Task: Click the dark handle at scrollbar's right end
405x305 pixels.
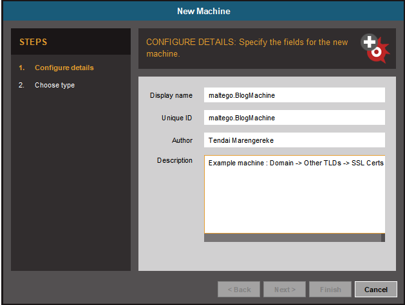Action: [x=383, y=237]
